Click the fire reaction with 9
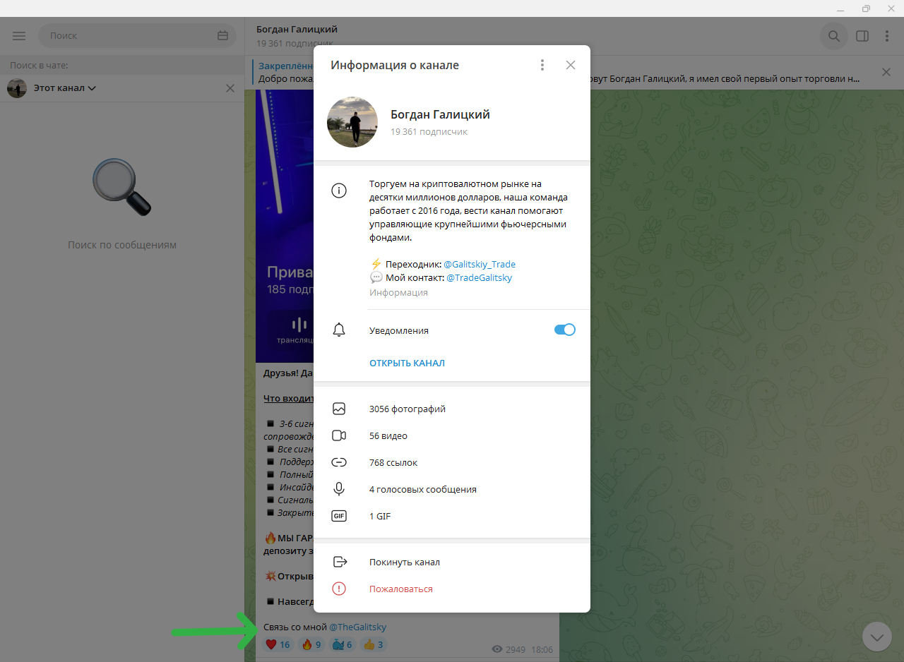Image resolution: width=904 pixels, height=662 pixels. [311, 644]
